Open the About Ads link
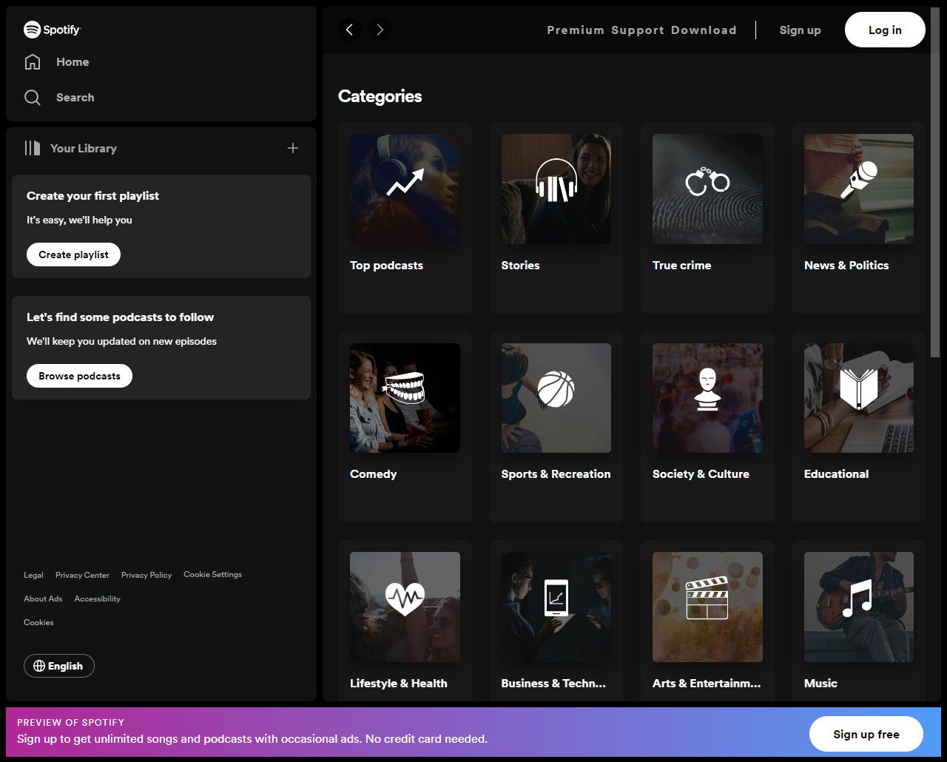 pyautogui.click(x=43, y=599)
